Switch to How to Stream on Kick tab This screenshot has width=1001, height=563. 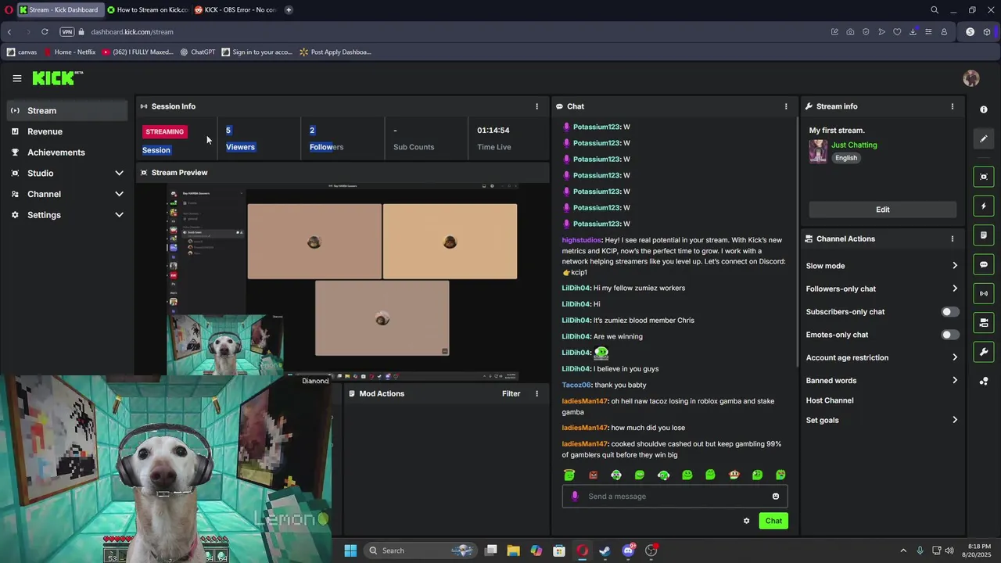(x=147, y=10)
